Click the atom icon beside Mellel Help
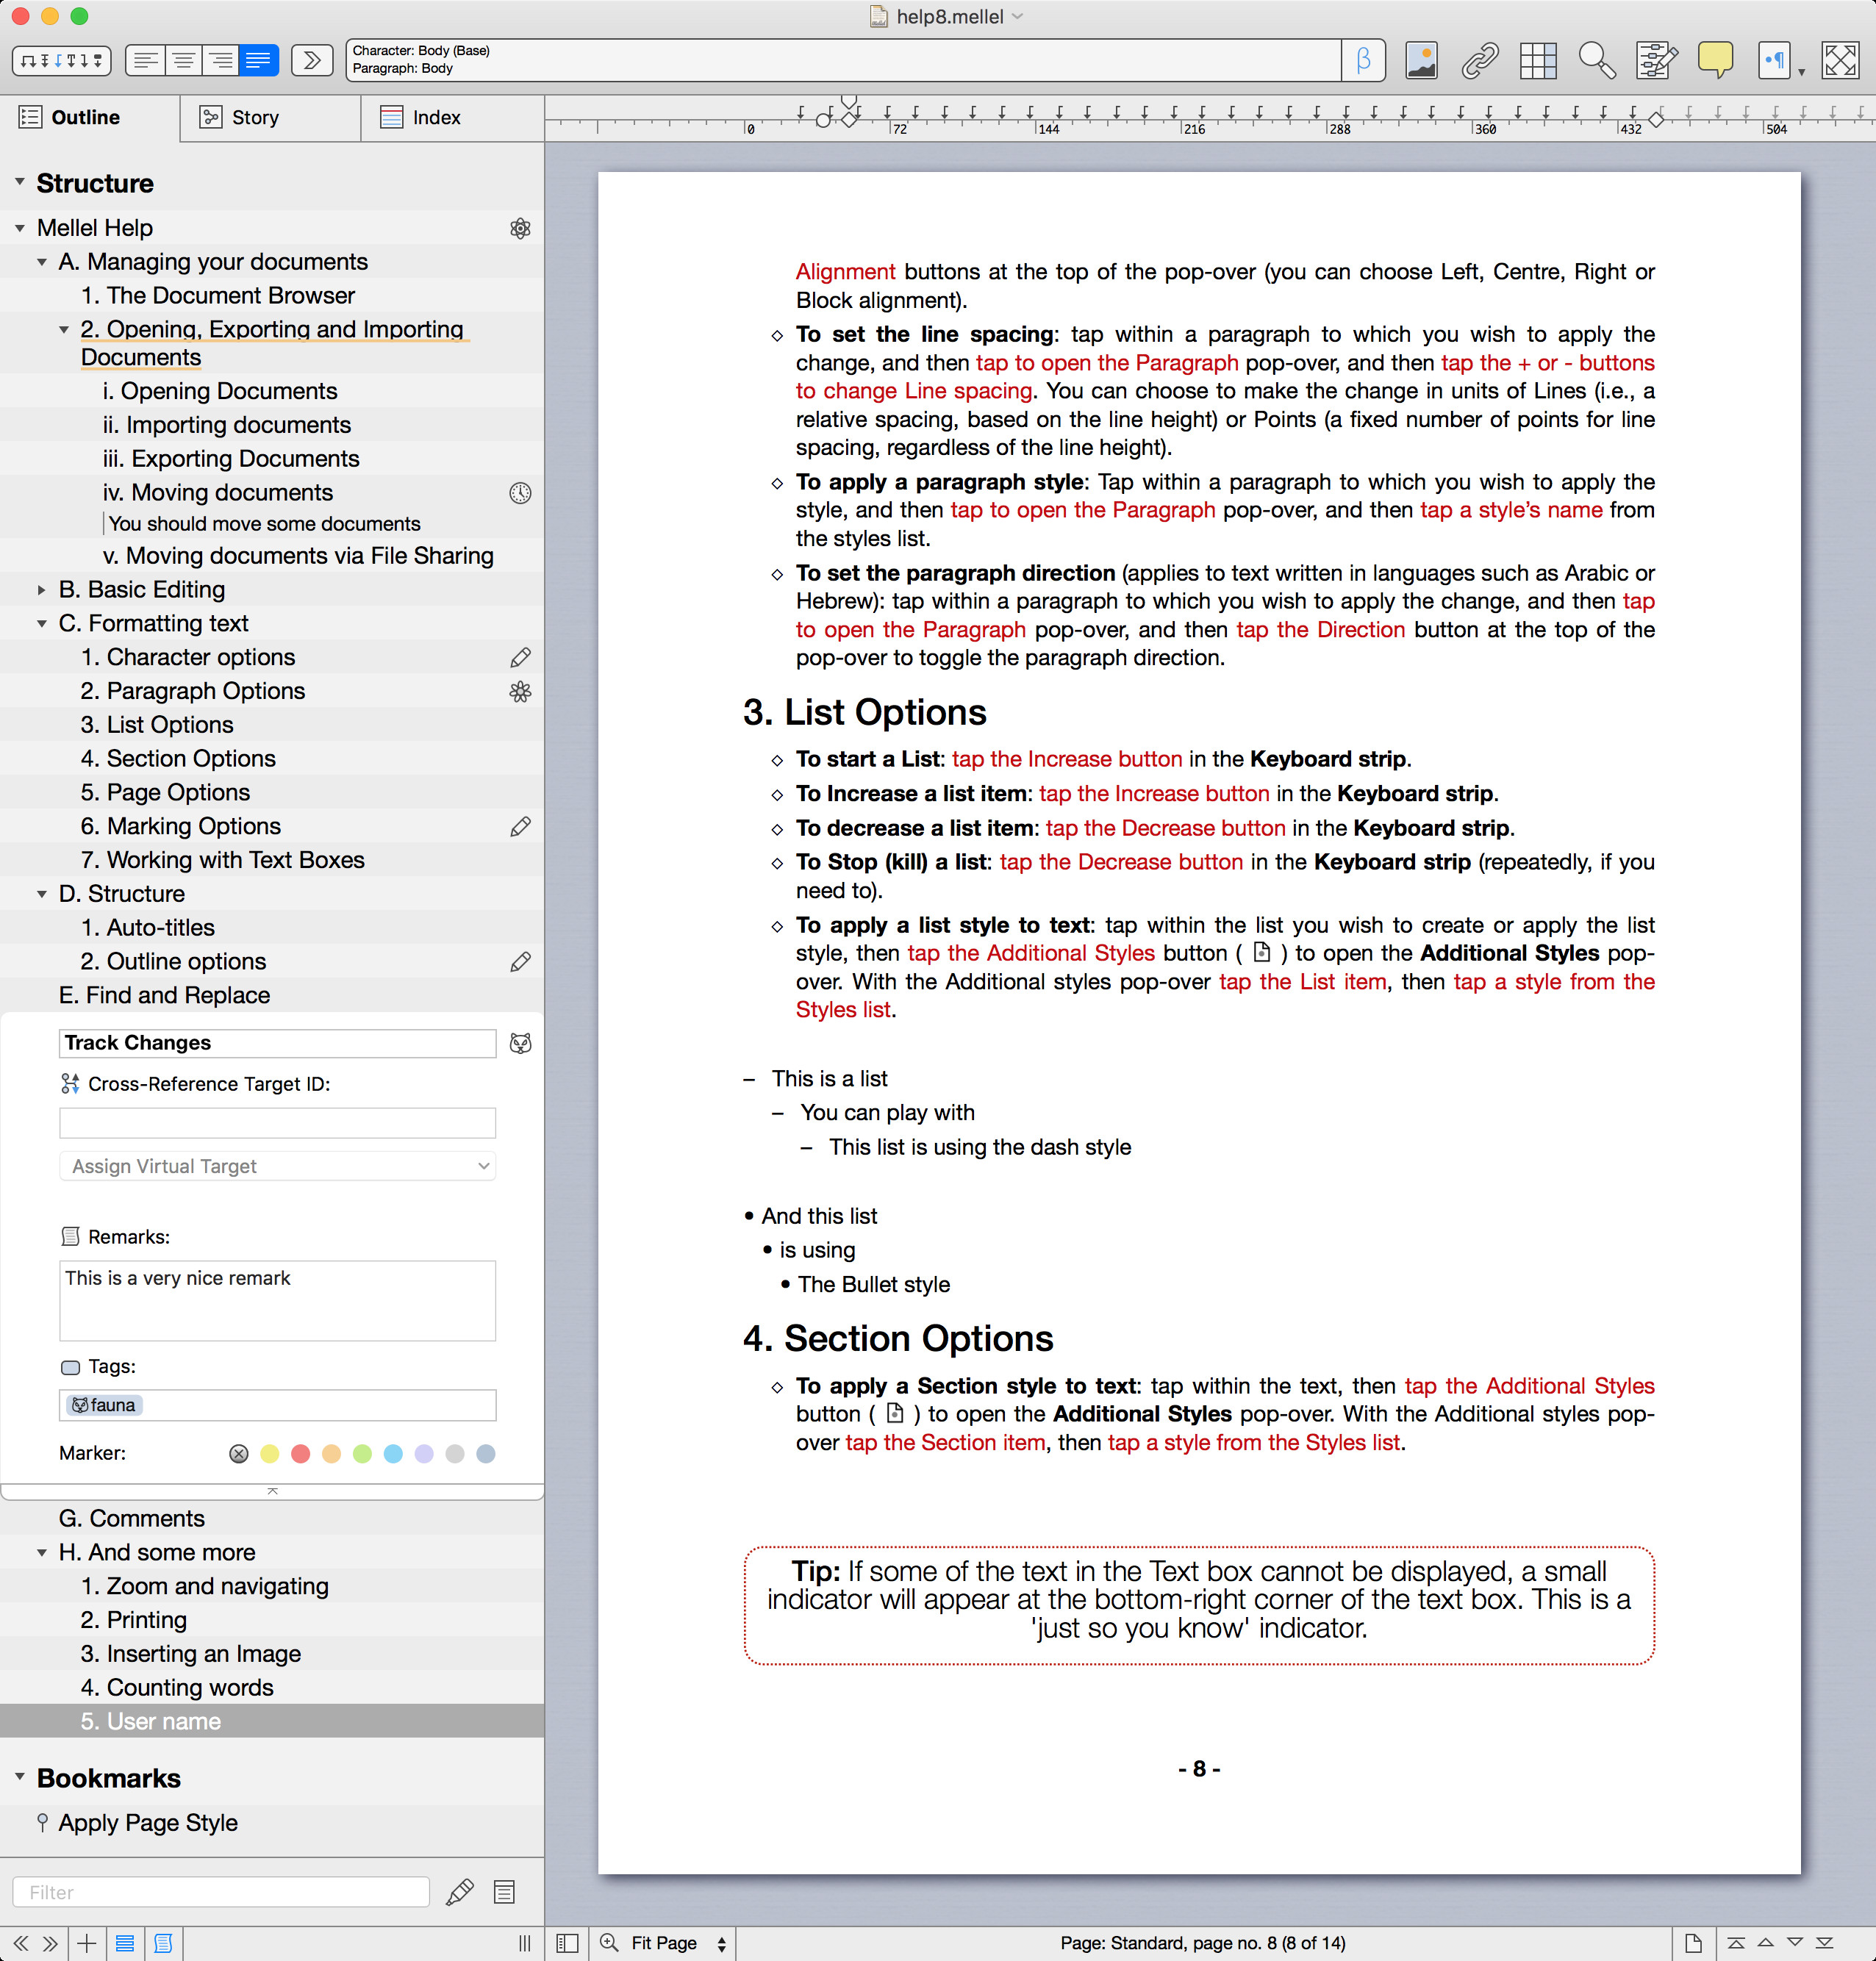Viewport: 1876px width, 1961px height. coord(520,228)
